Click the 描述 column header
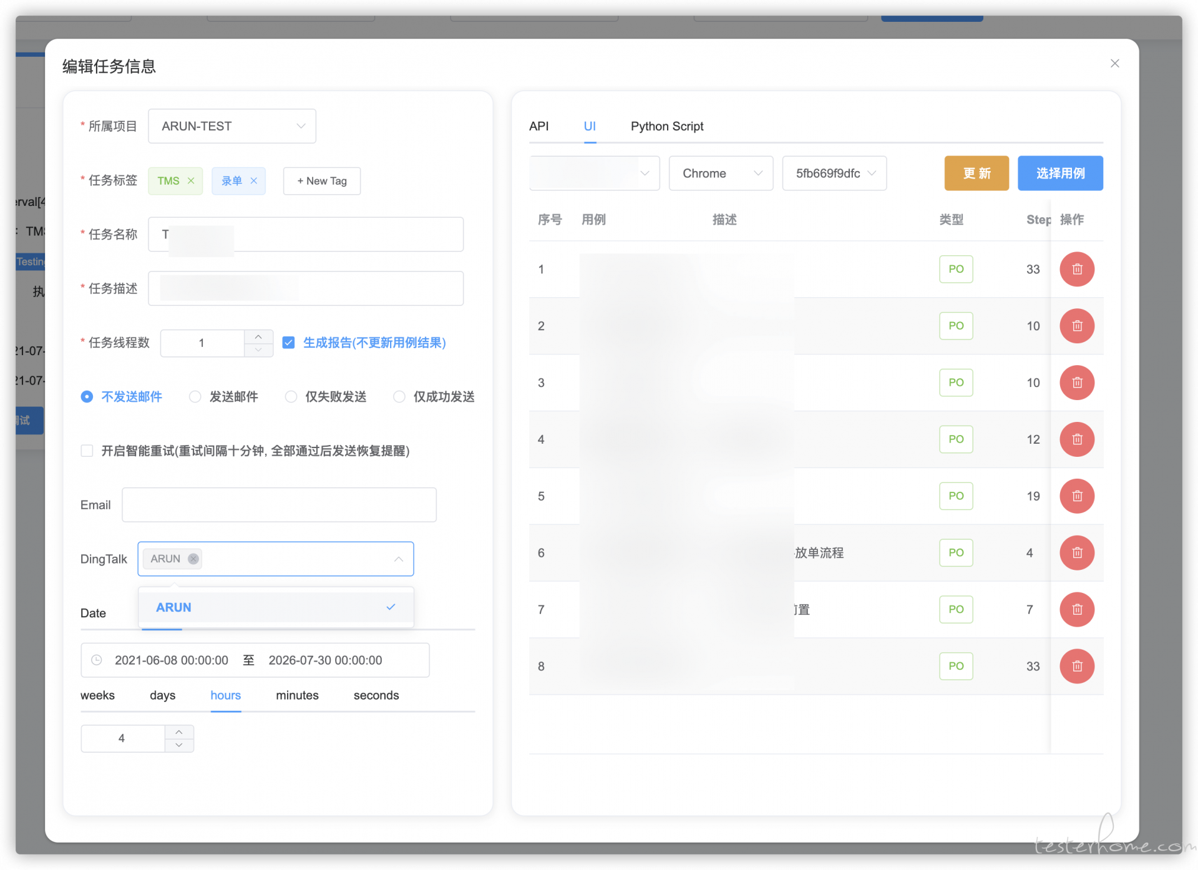 724,220
